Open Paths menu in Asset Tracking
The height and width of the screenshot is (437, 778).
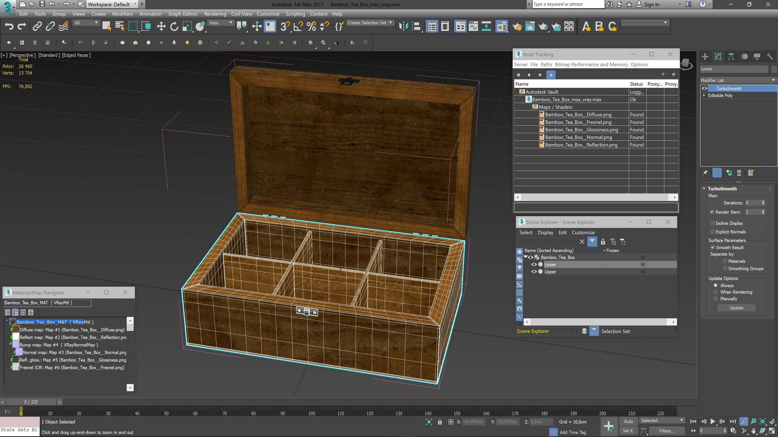point(546,65)
